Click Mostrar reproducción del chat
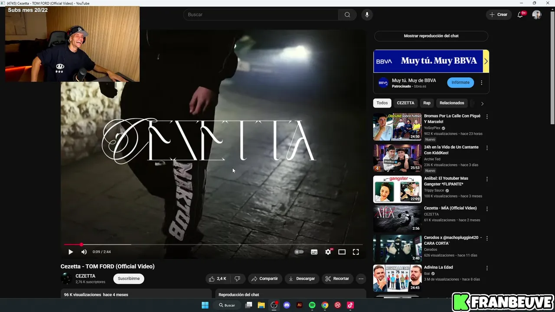Image resolution: width=555 pixels, height=312 pixels. (x=431, y=36)
